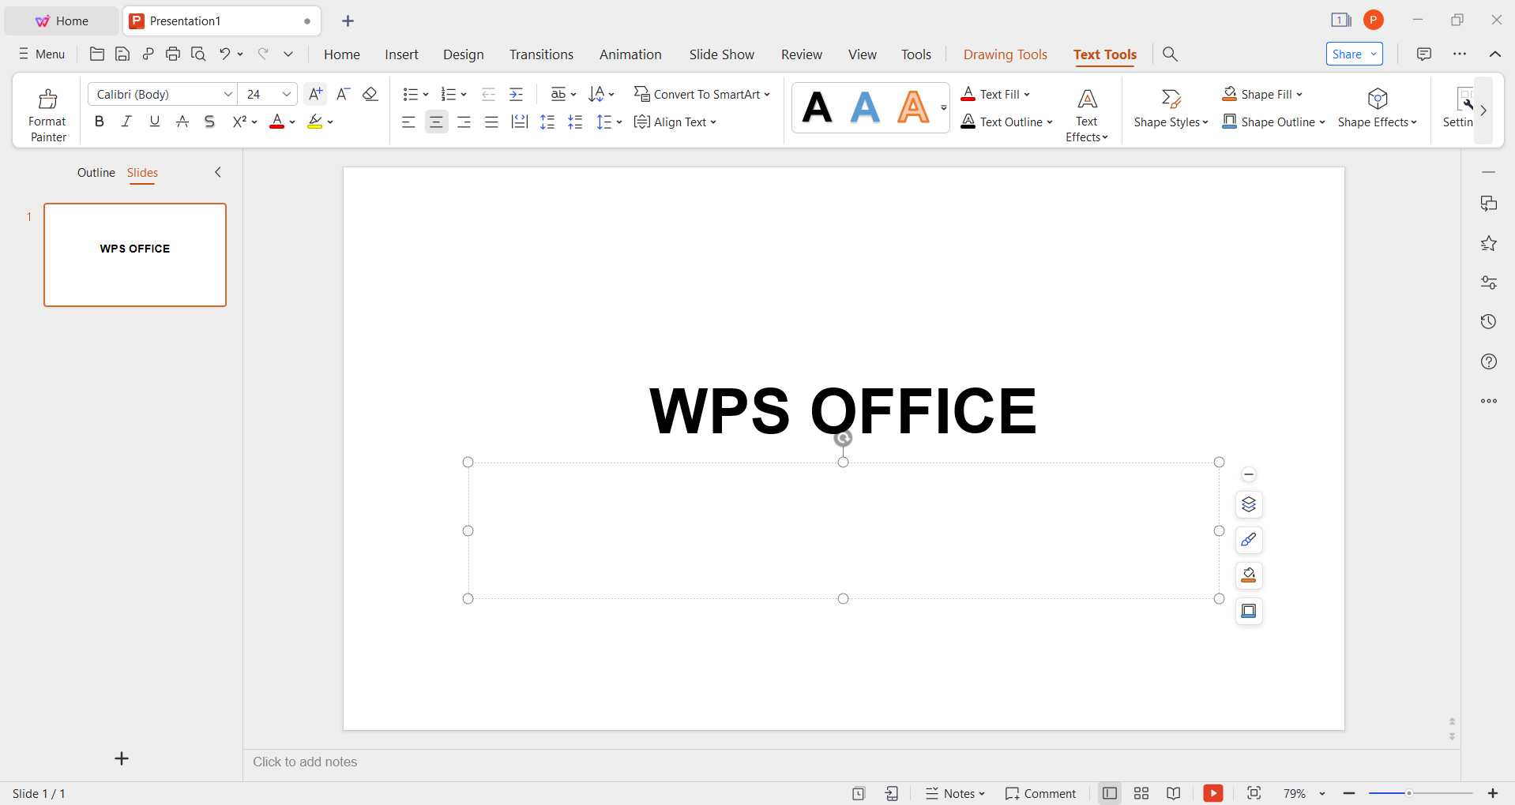Open the Convert To SmartArt tool
This screenshot has width=1515, height=805.
(x=703, y=94)
